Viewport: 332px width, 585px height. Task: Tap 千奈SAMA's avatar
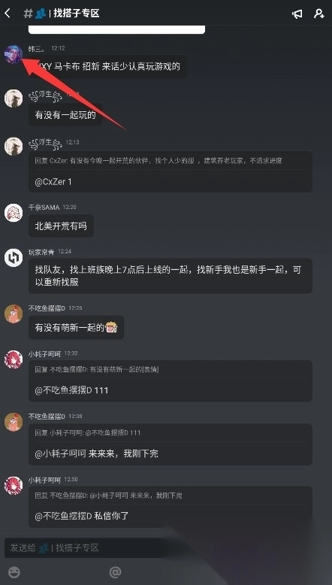pyautogui.click(x=14, y=213)
